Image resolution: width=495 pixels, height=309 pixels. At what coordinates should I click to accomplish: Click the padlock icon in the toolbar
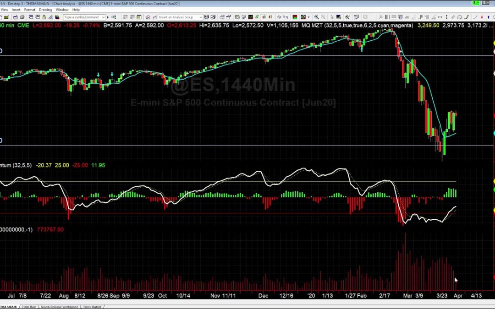[x=44, y=17]
